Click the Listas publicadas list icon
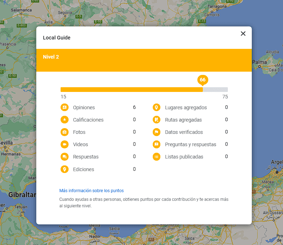 [156, 157]
